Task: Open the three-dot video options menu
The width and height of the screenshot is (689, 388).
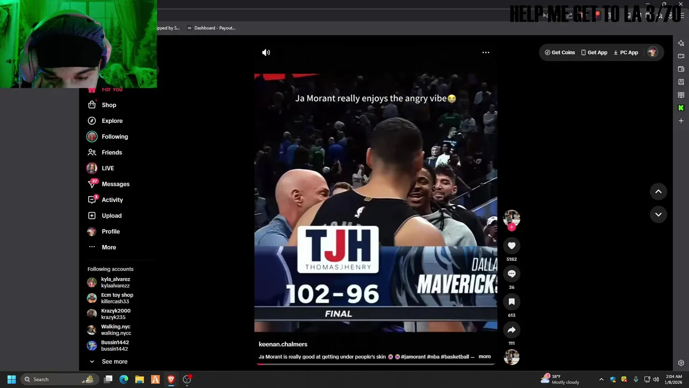Action: point(486,52)
